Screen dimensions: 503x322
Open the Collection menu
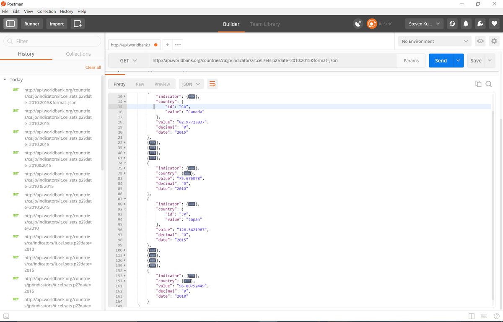[47, 11]
